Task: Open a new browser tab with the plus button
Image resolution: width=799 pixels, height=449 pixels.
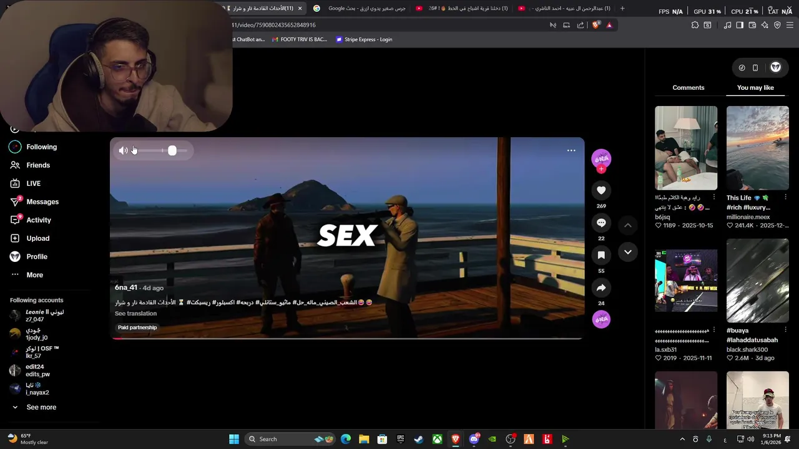Action: point(622,9)
